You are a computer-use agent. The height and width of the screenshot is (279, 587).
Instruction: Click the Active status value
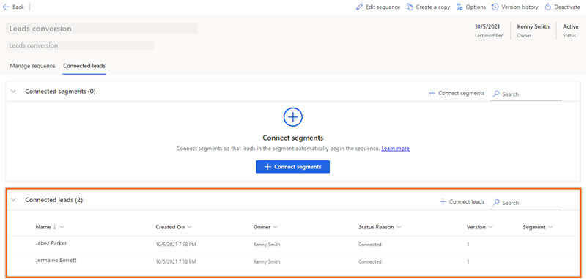571,26
